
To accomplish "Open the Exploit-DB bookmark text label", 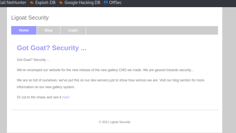I will click(45, 3).
